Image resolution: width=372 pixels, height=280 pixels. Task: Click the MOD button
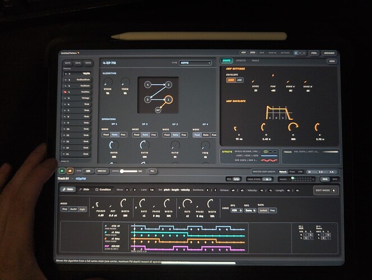click(x=332, y=61)
